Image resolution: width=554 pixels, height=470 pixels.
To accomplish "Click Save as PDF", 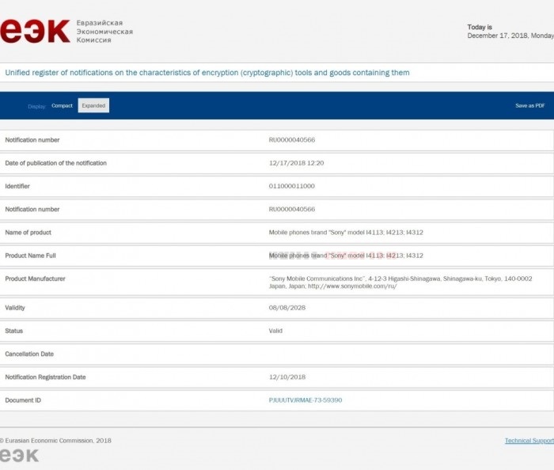I will click(x=529, y=105).
